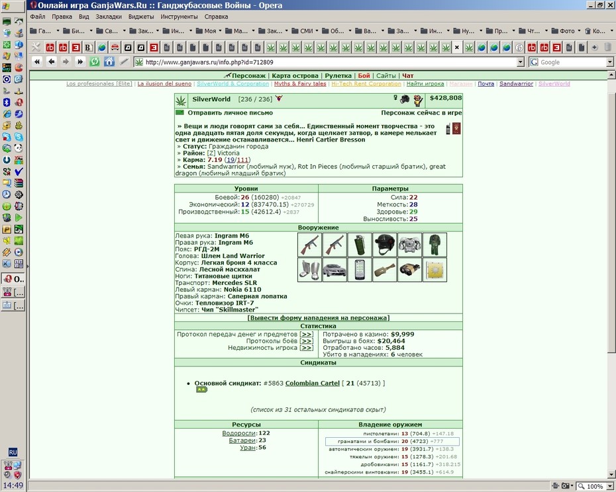This screenshot has height=492, width=616.
Task: Click the Fast Forward button
Action: point(80,61)
